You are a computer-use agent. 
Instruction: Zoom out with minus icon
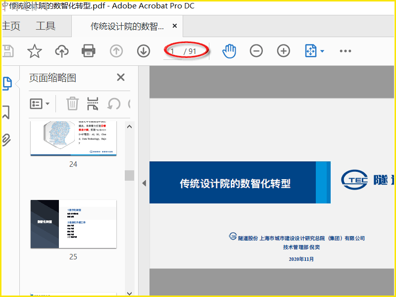pyautogui.click(x=256, y=51)
